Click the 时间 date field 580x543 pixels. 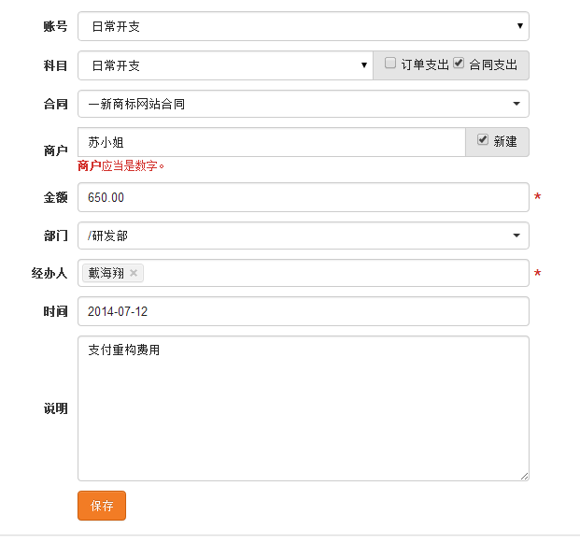point(303,311)
